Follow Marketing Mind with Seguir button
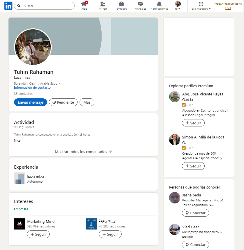Screen dimensions: 244x250 (x=38, y=234)
